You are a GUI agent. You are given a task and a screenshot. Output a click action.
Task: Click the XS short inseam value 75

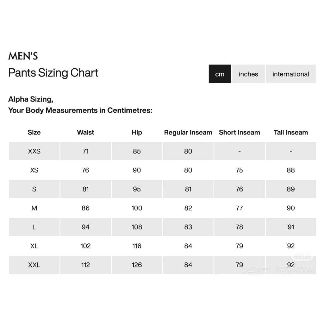239,170
